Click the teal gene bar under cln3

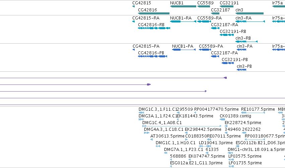click(x=250, y=13)
